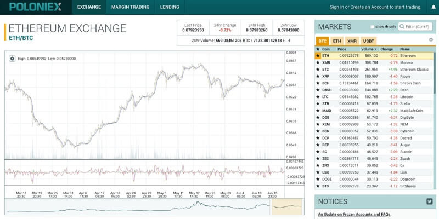Switch to ETH markets tab
Image resolution: width=439 pixels, height=219 pixels.
337,41
